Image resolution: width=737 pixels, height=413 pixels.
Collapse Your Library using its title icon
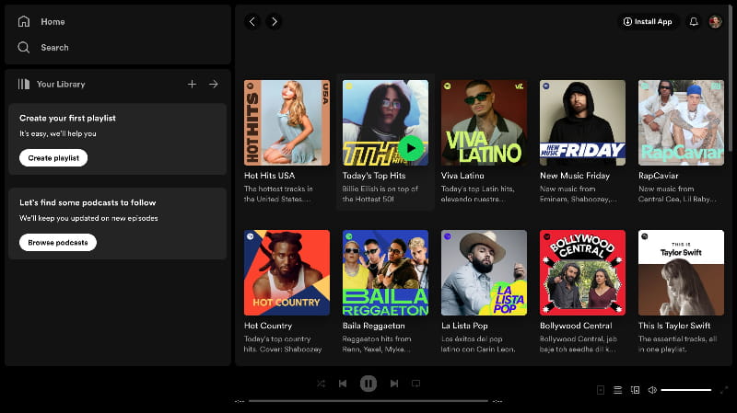[x=24, y=84]
